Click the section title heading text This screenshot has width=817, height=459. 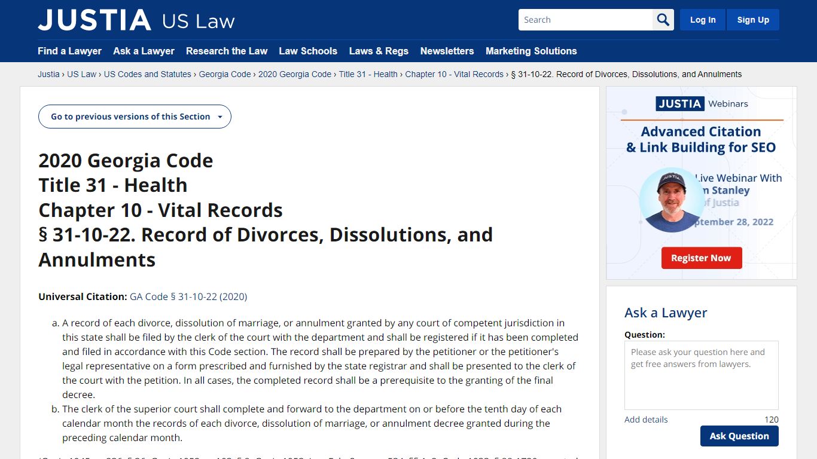pyautogui.click(x=266, y=210)
